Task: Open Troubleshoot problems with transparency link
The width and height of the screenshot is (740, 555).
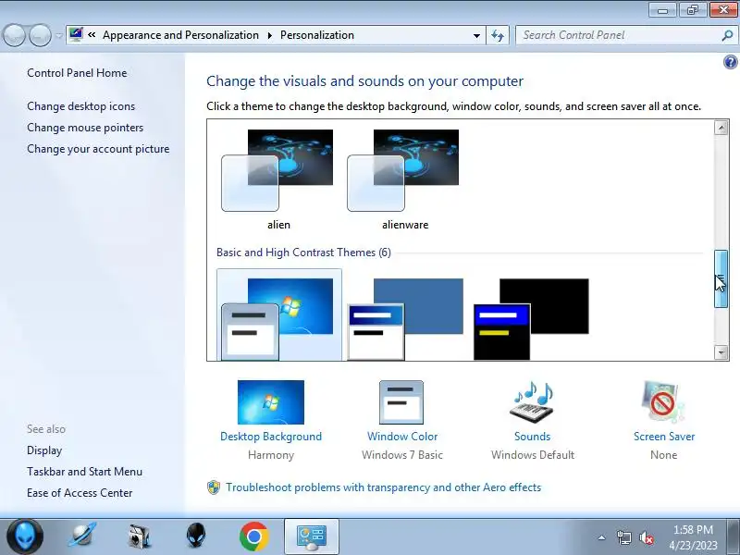Action: click(x=383, y=487)
